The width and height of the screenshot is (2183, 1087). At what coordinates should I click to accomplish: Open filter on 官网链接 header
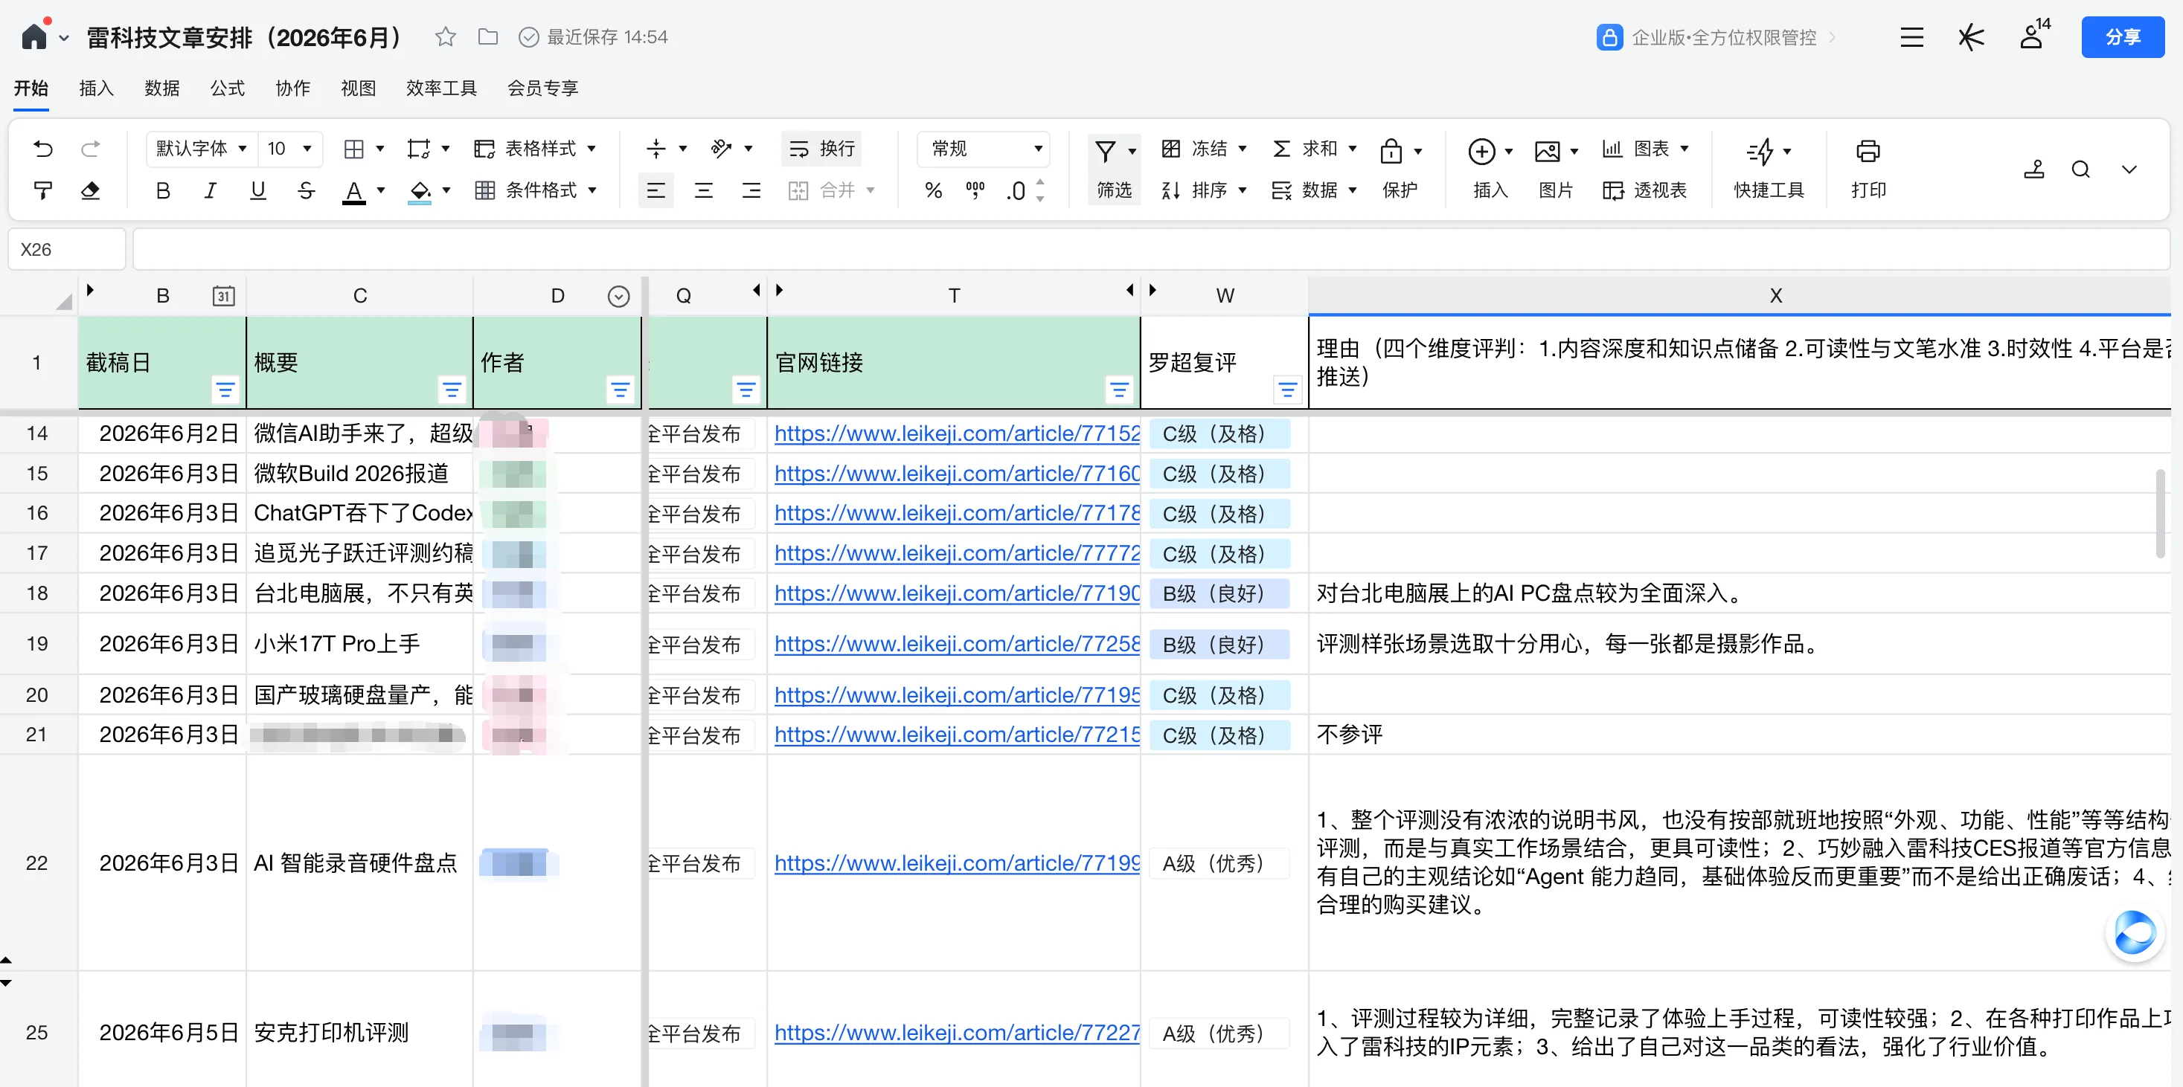click(x=1118, y=390)
